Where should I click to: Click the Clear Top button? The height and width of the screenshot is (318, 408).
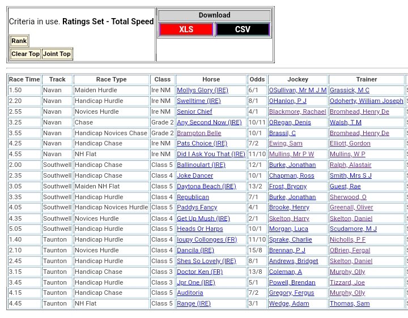pos(25,54)
